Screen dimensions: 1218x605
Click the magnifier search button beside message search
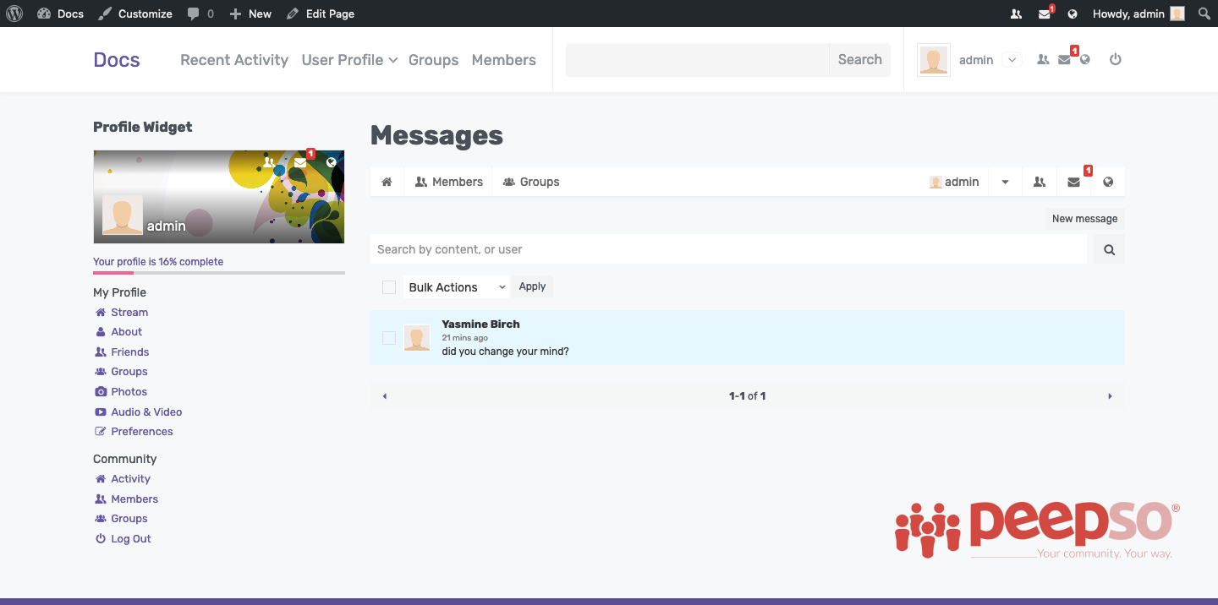tap(1109, 249)
